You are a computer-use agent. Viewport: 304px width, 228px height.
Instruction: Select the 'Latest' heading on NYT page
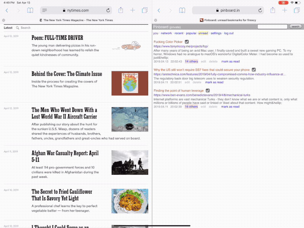[x=8, y=28]
